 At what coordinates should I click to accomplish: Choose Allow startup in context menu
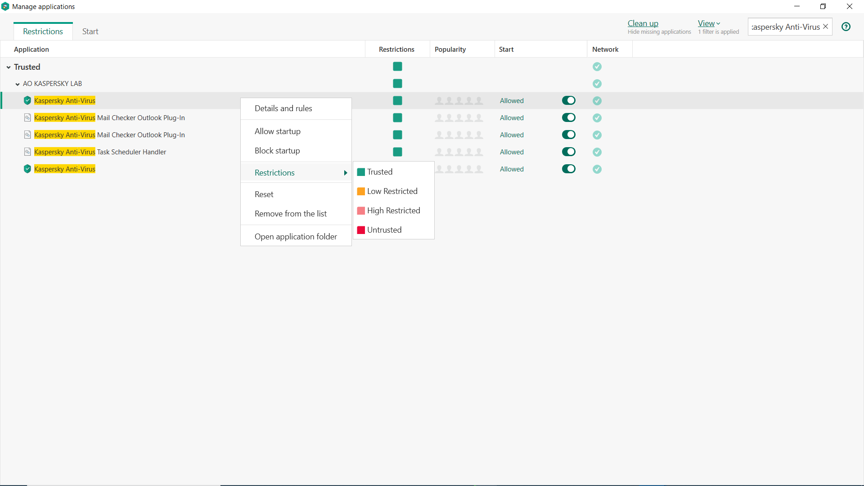tap(296, 131)
